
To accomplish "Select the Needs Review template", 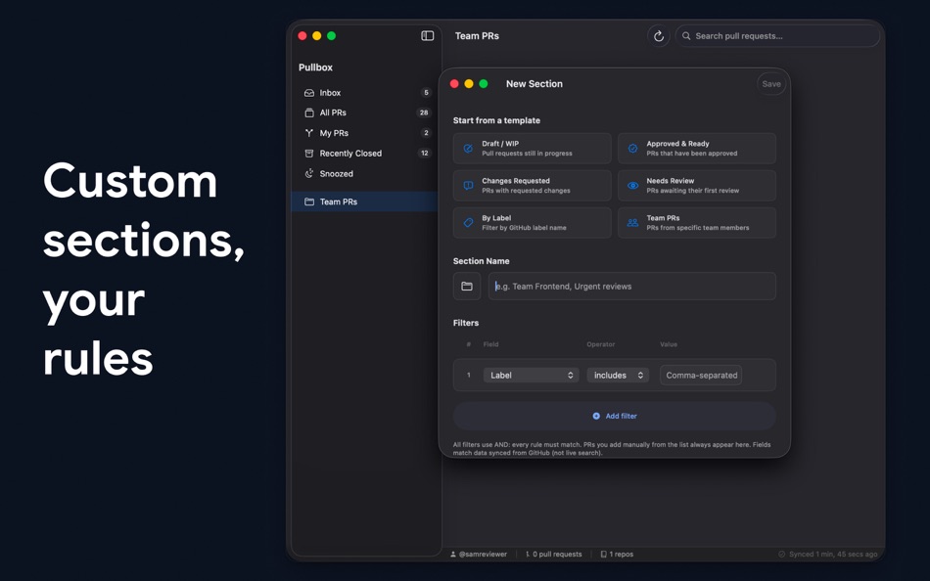I will pos(696,185).
